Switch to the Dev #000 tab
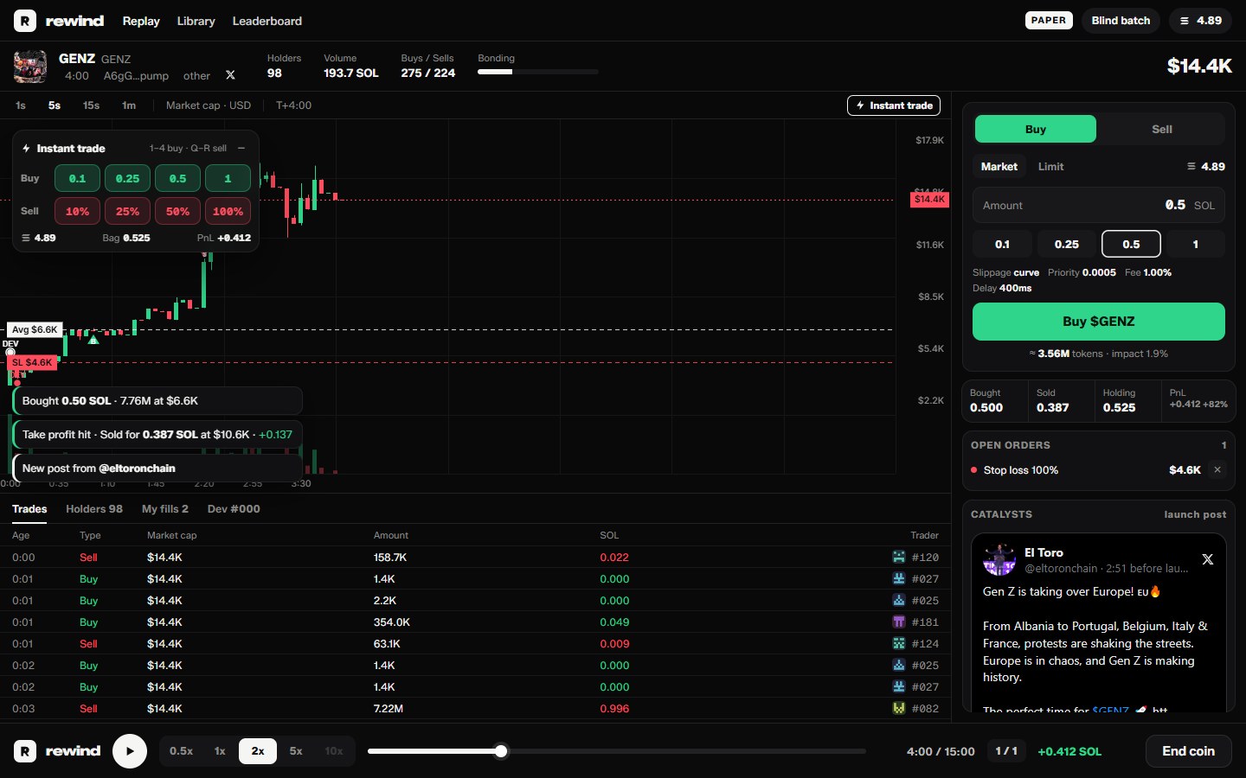Viewport: 1246px width, 778px height. tap(234, 509)
